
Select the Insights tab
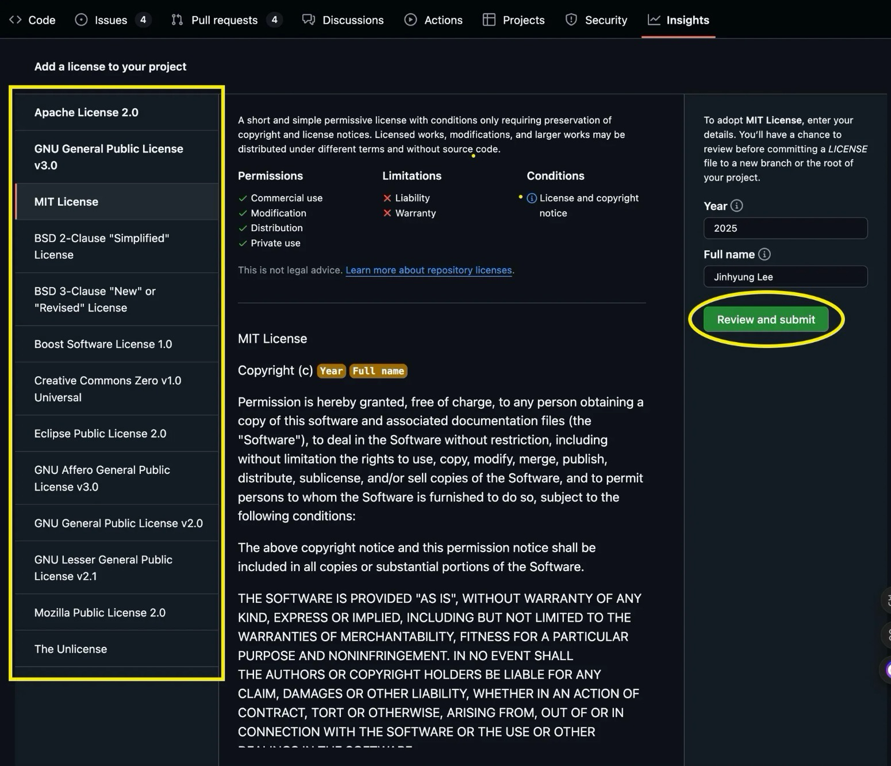pos(678,20)
